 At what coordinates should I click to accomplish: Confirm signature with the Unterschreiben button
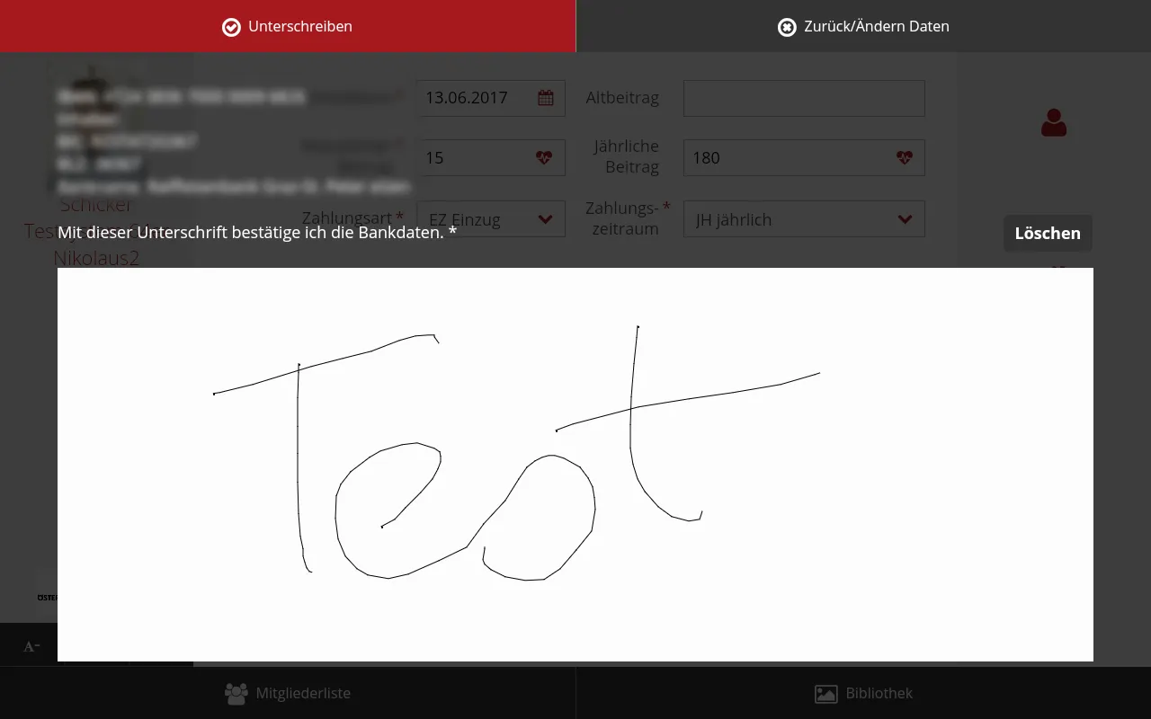(288, 26)
